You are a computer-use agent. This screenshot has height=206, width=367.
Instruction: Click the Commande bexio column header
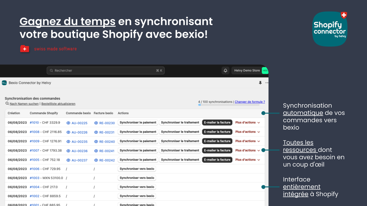pos(78,113)
